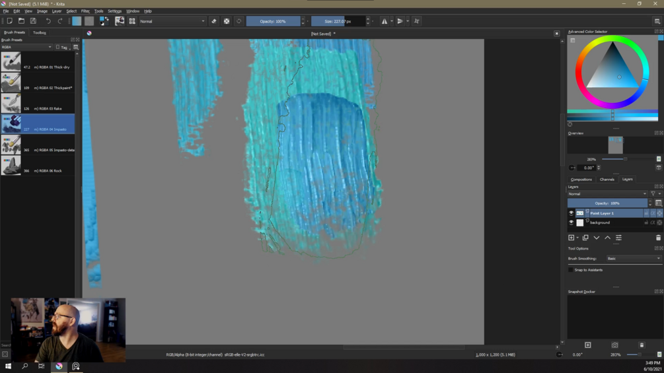The height and width of the screenshot is (373, 664).
Task: Open the fill patterns swatch
Action: pyautogui.click(x=89, y=21)
